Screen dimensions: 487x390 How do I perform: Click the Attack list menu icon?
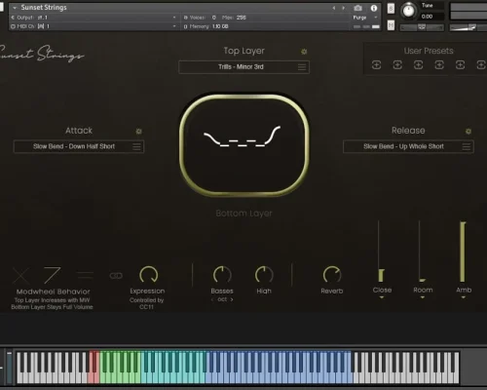tap(136, 146)
